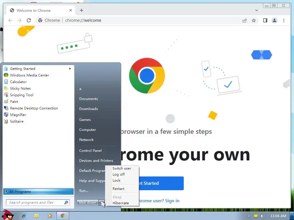The width and height of the screenshot is (294, 220).
Task: Select the Welcome to Chrome tab
Action: tap(41, 10)
